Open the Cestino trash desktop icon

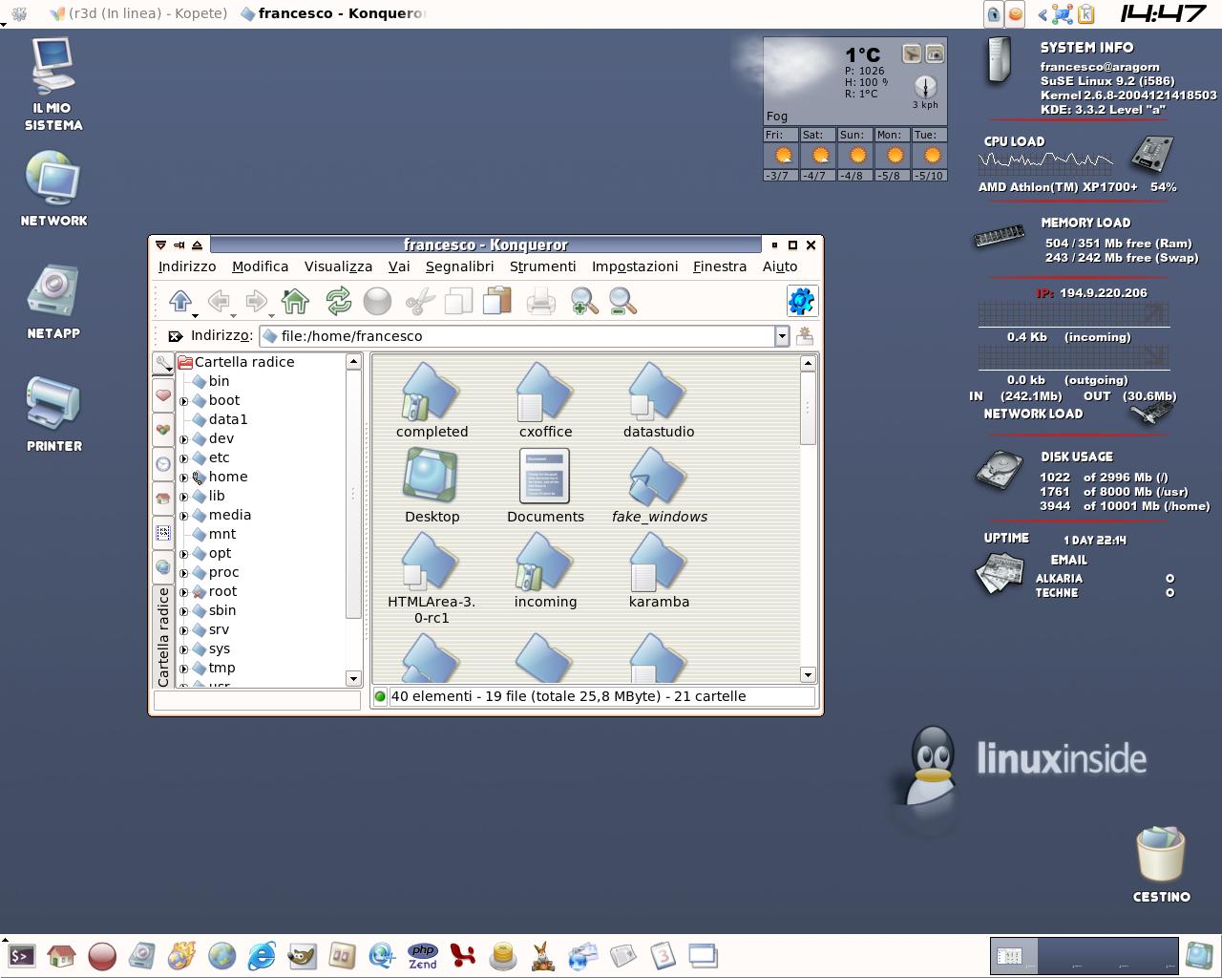[1161, 863]
